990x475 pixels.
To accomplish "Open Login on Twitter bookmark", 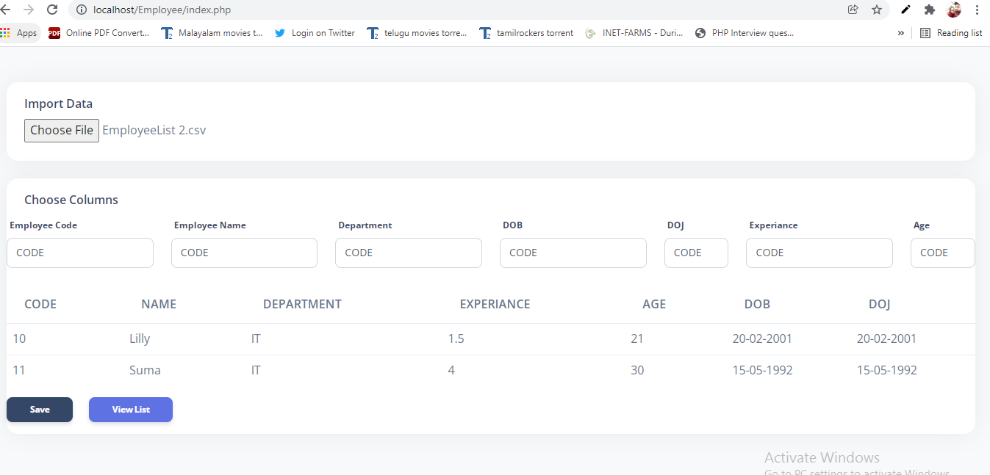I will tap(315, 33).
